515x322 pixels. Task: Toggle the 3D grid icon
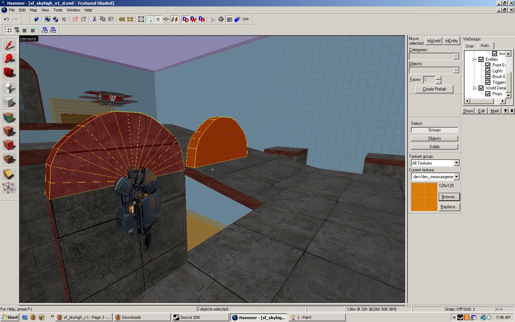[16, 30]
